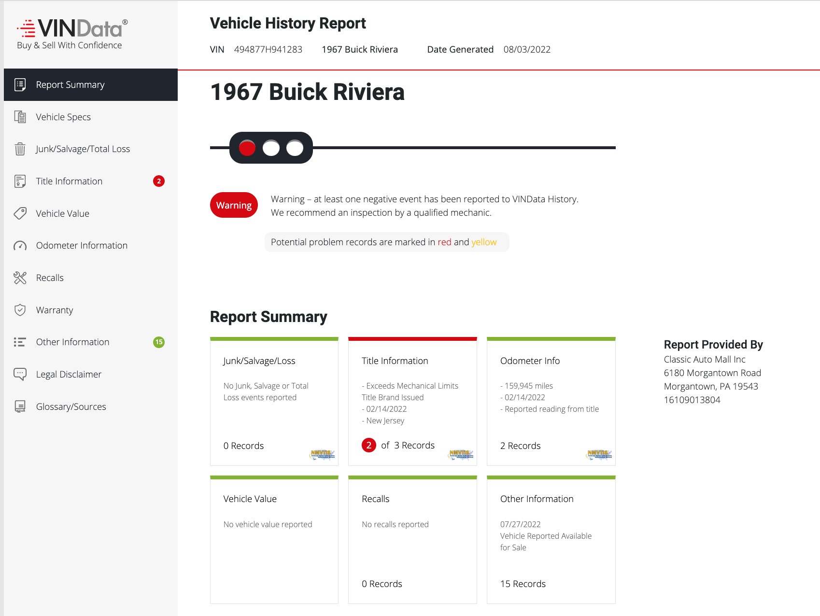Viewport: 820px width, 616px height.
Task: Click NMVTIS logo on Junk/Salvage/Loss card
Action: click(x=322, y=454)
